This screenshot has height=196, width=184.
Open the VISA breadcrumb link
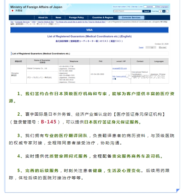pos(34,22)
